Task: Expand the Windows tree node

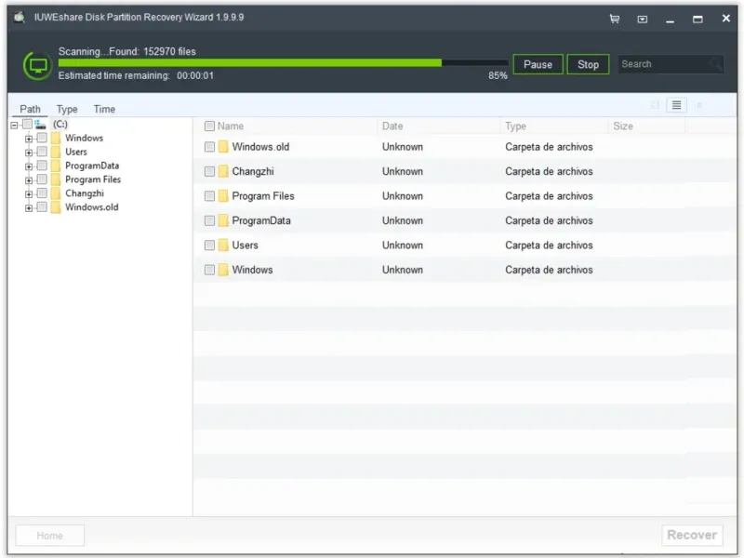Action: click(29, 139)
